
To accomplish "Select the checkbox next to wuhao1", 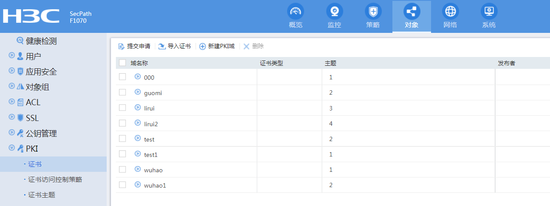I will click(x=122, y=185).
